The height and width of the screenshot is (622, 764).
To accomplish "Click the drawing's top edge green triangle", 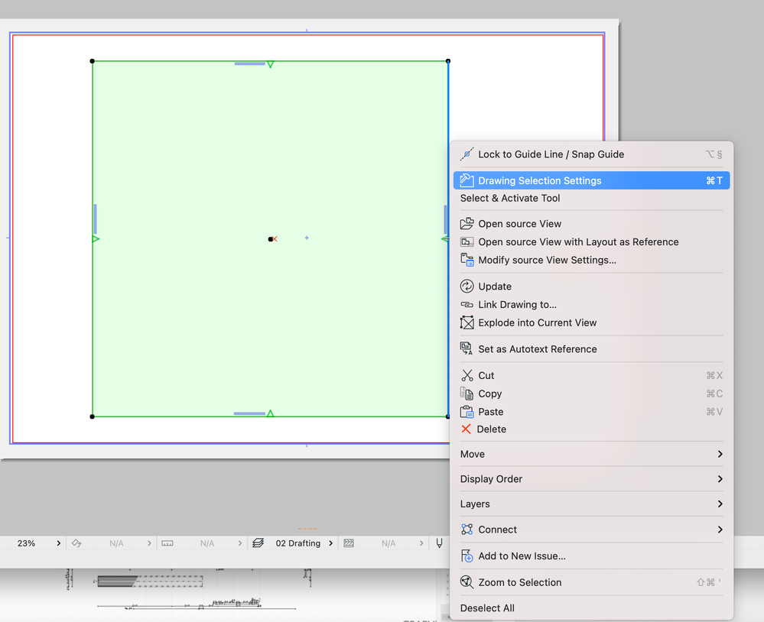I will pyautogui.click(x=271, y=64).
